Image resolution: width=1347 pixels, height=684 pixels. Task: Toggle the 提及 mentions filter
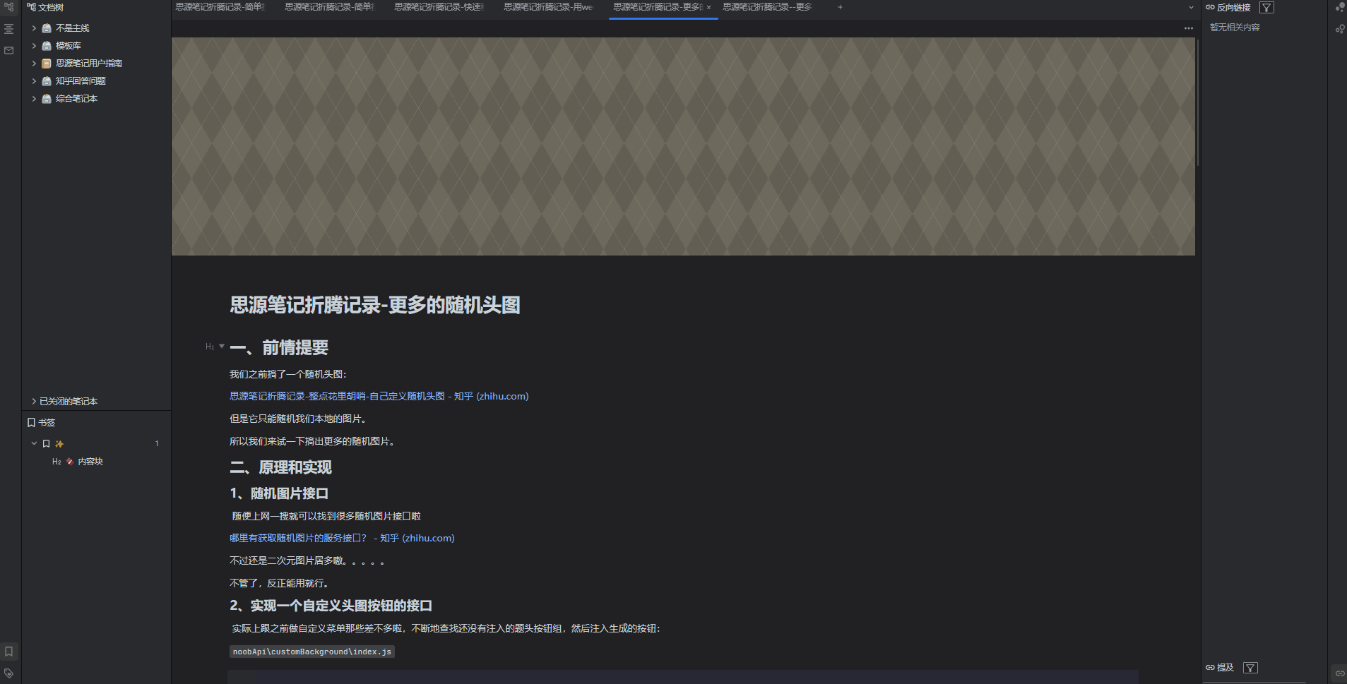click(1250, 667)
